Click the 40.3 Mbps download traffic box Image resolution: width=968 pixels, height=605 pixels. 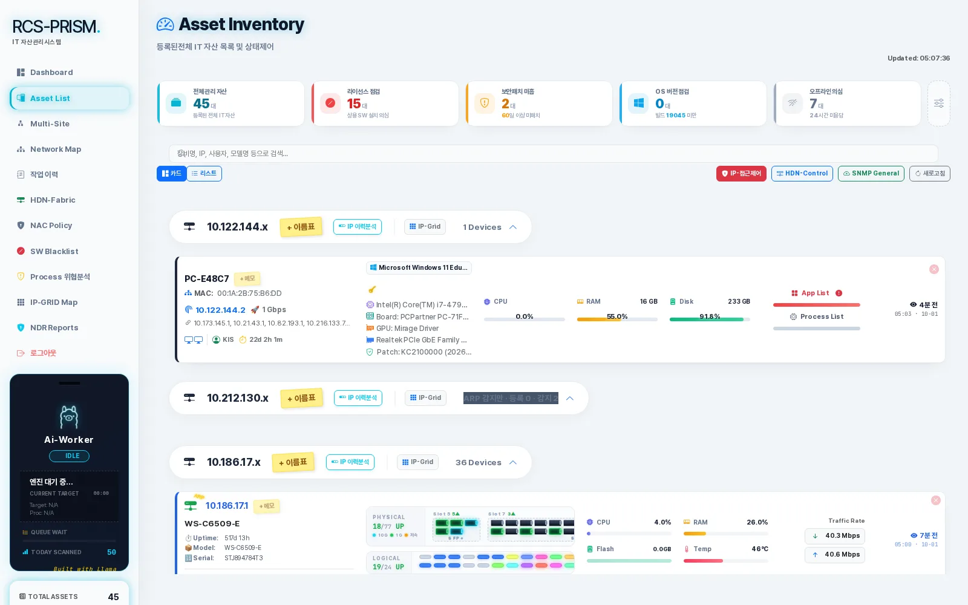(835, 536)
